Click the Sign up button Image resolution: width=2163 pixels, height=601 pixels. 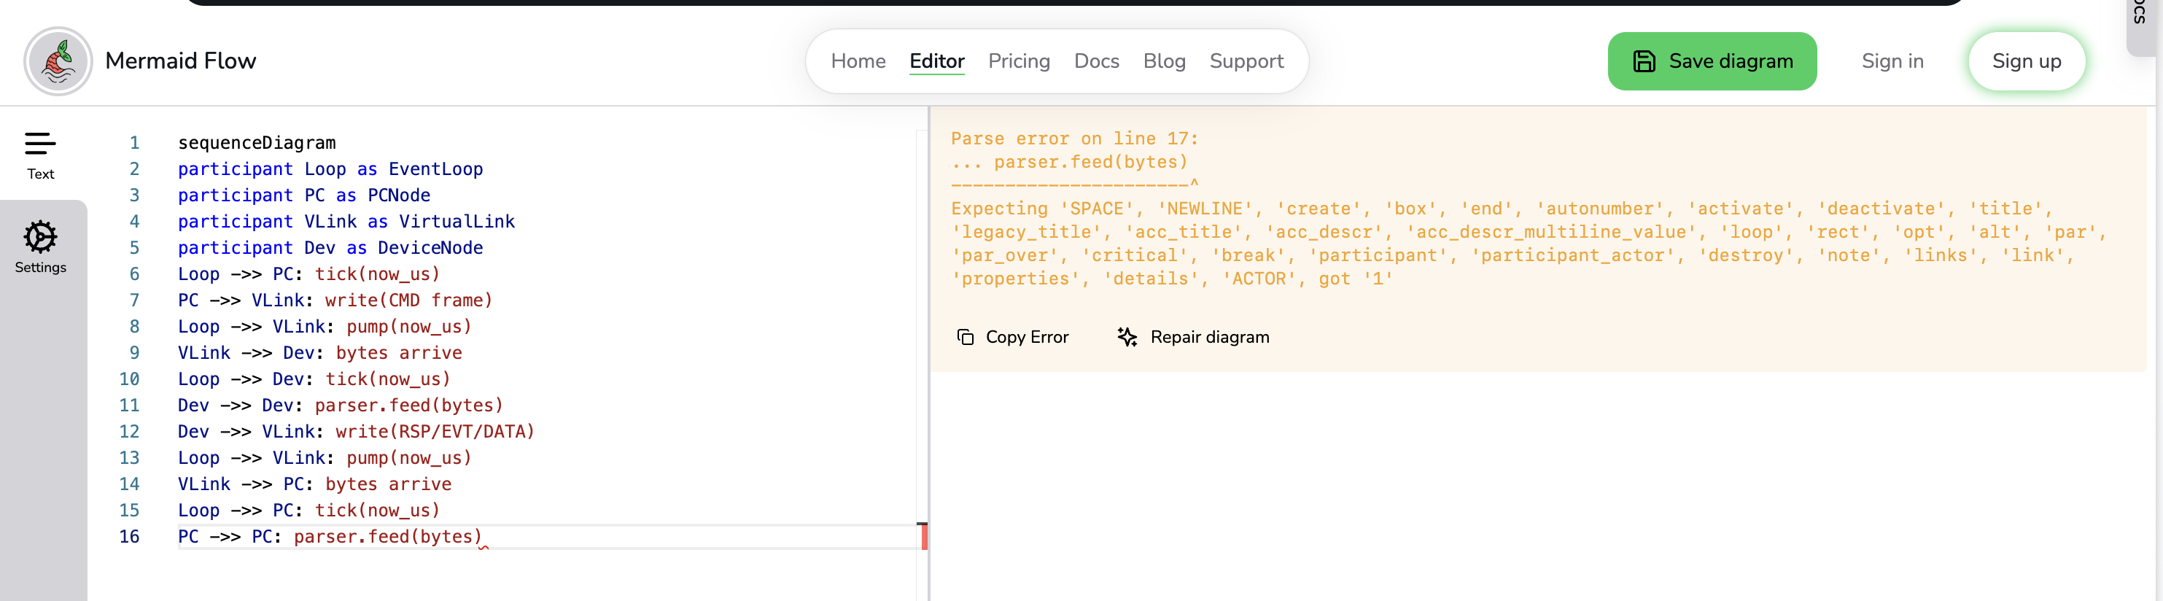[x=2025, y=61]
